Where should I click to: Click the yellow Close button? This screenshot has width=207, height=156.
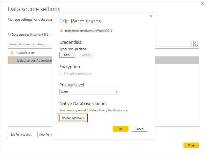pos(191,145)
